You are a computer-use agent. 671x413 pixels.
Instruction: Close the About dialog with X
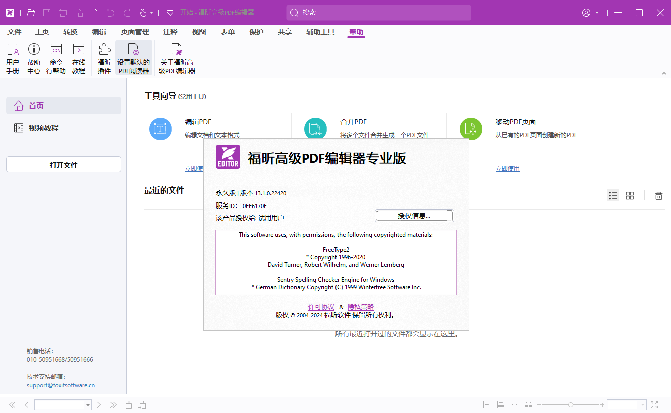click(x=459, y=146)
